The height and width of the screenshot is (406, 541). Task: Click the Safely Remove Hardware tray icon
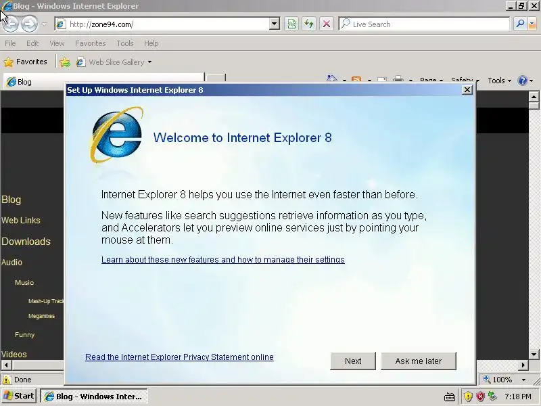click(492, 397)
